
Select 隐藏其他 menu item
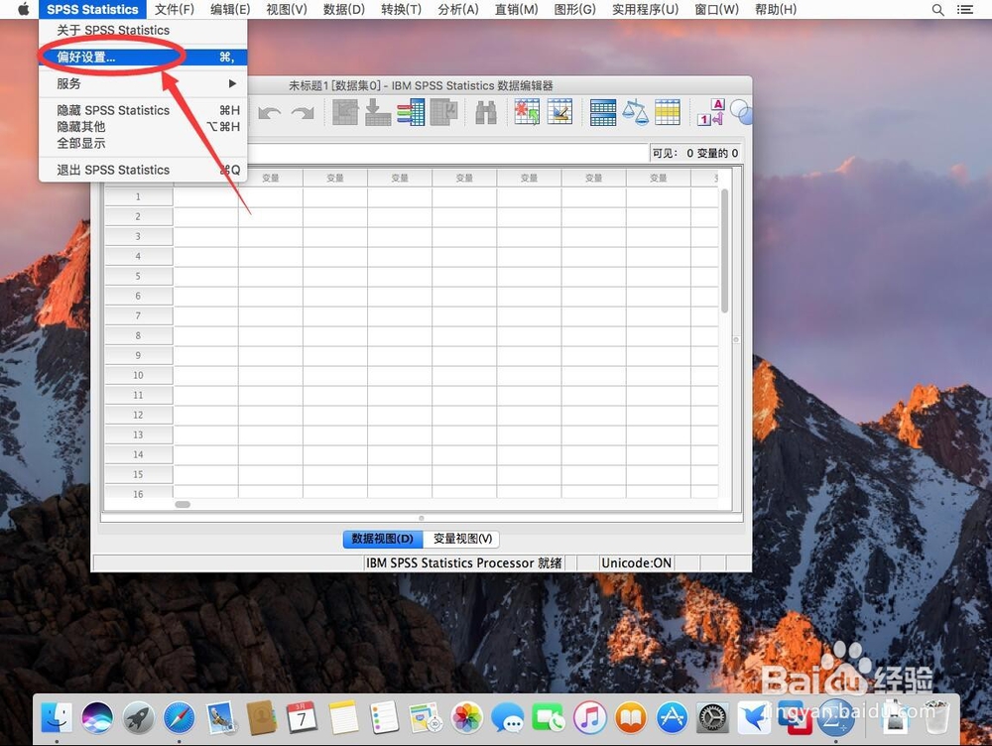click(143, 127)
